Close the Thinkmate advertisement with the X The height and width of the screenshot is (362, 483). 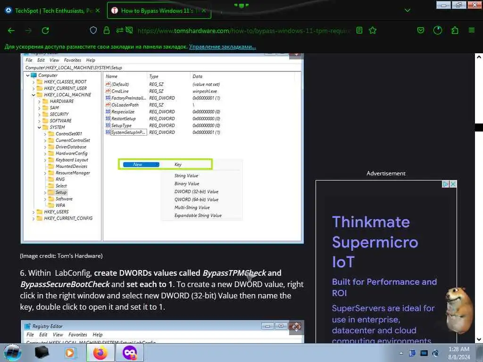[453, 184]
